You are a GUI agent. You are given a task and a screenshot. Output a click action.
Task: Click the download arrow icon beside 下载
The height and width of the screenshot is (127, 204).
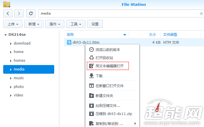tap(91, 76)
